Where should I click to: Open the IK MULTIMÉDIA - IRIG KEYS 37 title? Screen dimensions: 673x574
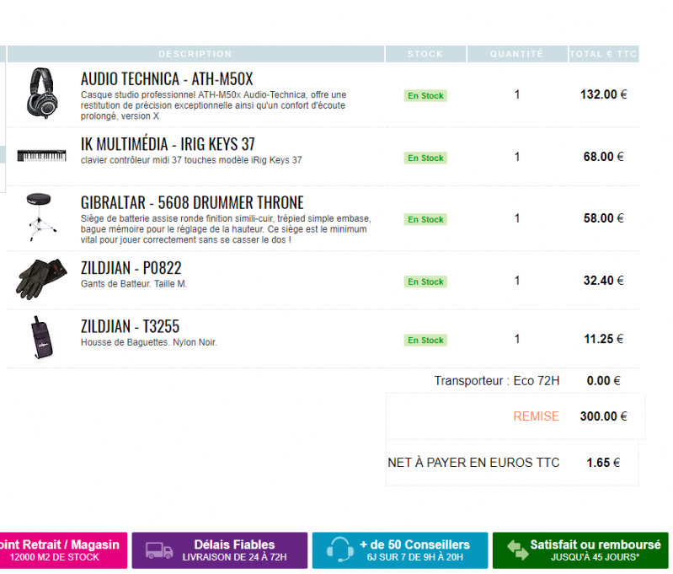167,144
